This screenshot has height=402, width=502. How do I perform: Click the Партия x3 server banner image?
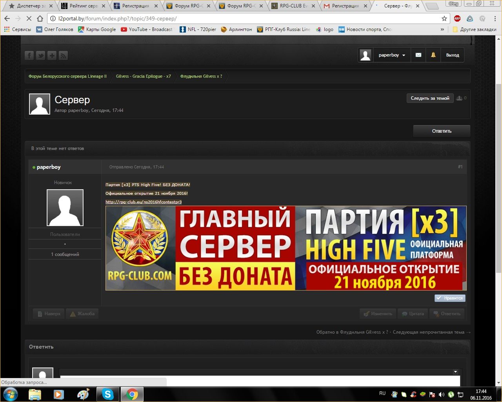(x=286, y=248)
